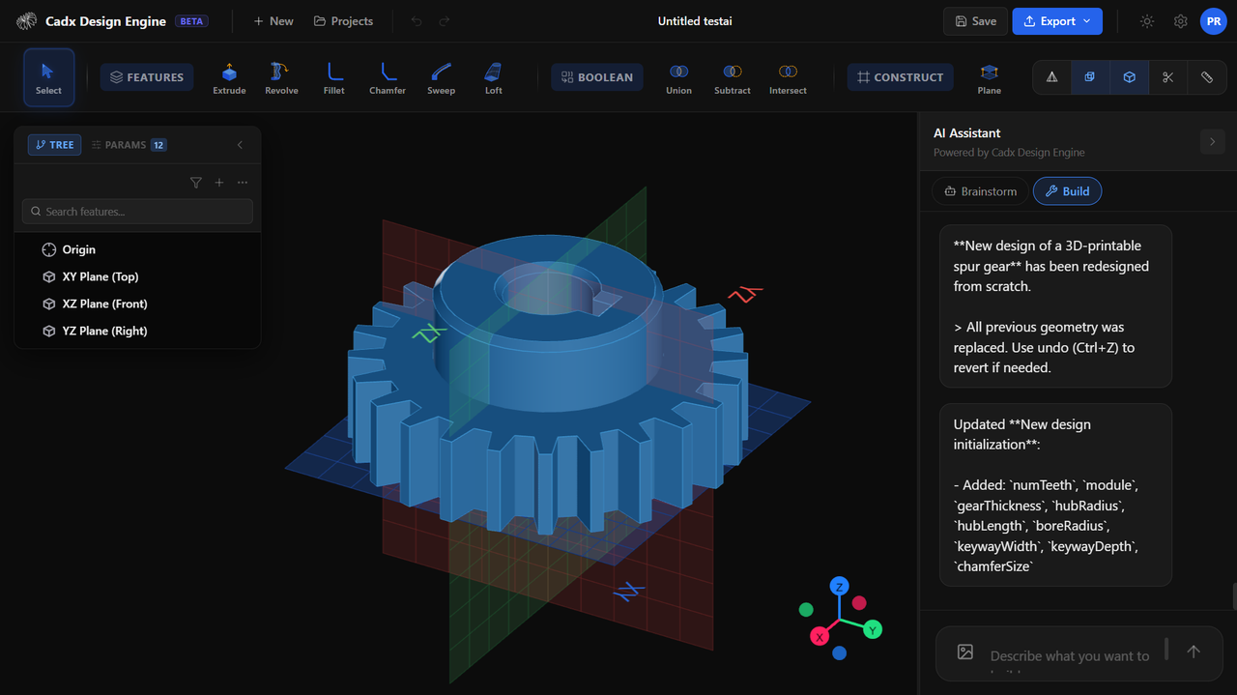Focus the Search features field
The width and height of the screenshot is (1237, 695).
(137, 212)
